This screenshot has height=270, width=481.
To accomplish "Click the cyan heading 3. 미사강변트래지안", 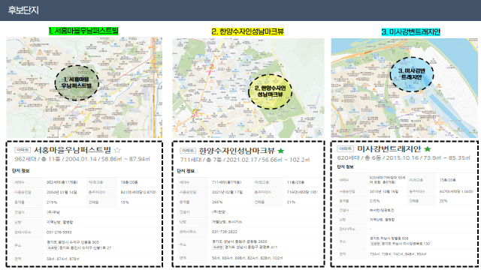I will pos(411,31).
